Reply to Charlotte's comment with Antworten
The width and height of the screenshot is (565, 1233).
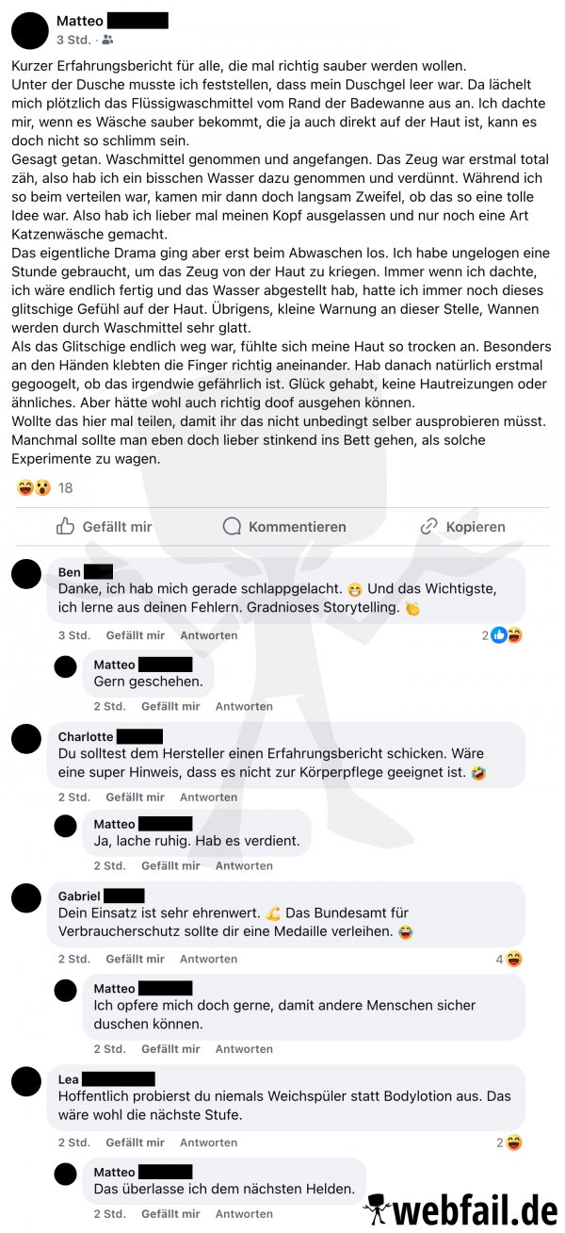point(209,797)
